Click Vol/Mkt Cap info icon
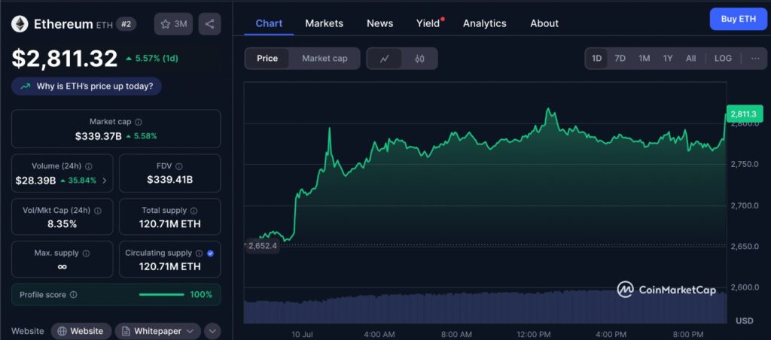The width and height of the screenshot is (771, 340). tap(97, 211)
